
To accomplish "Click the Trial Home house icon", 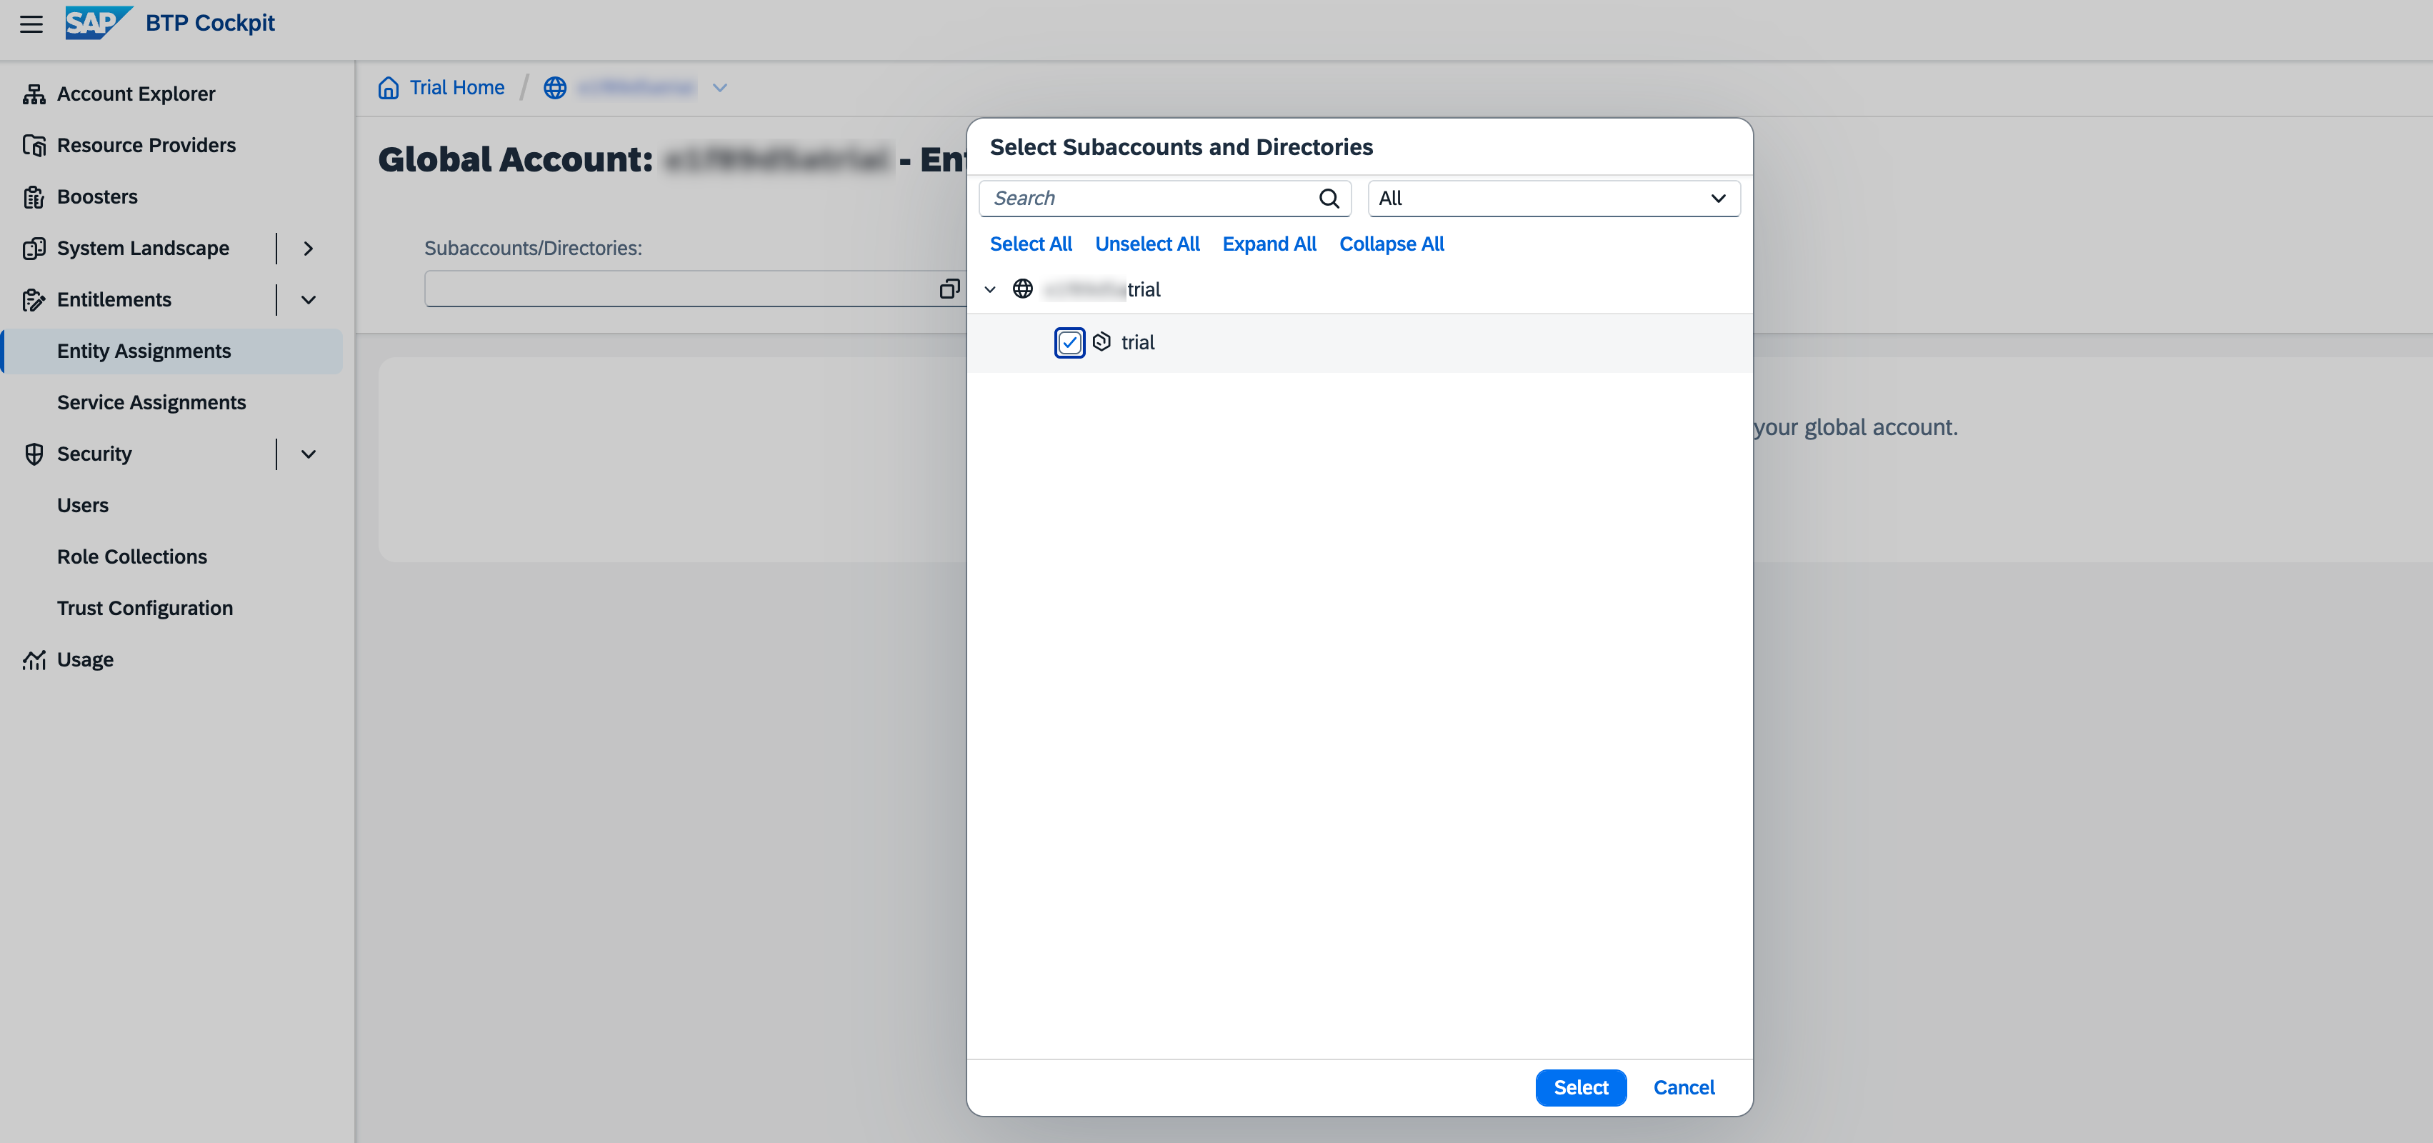I will pyautogui.click(x=388, y=88).
